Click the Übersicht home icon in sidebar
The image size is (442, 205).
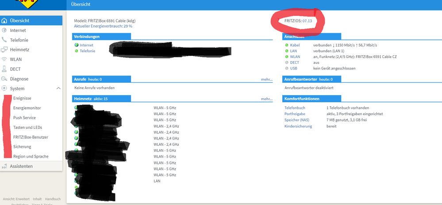[4, 20]
